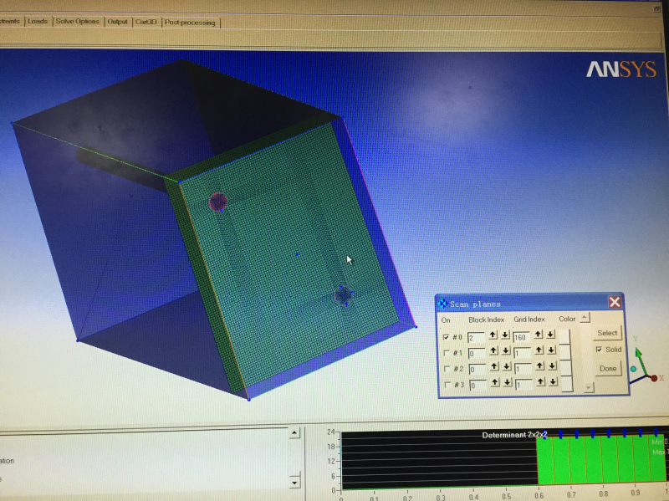Viewport: 669px width, 501px height.
Task: Increase Block Index for scan plane #1
Action: (x=493, y=350)
